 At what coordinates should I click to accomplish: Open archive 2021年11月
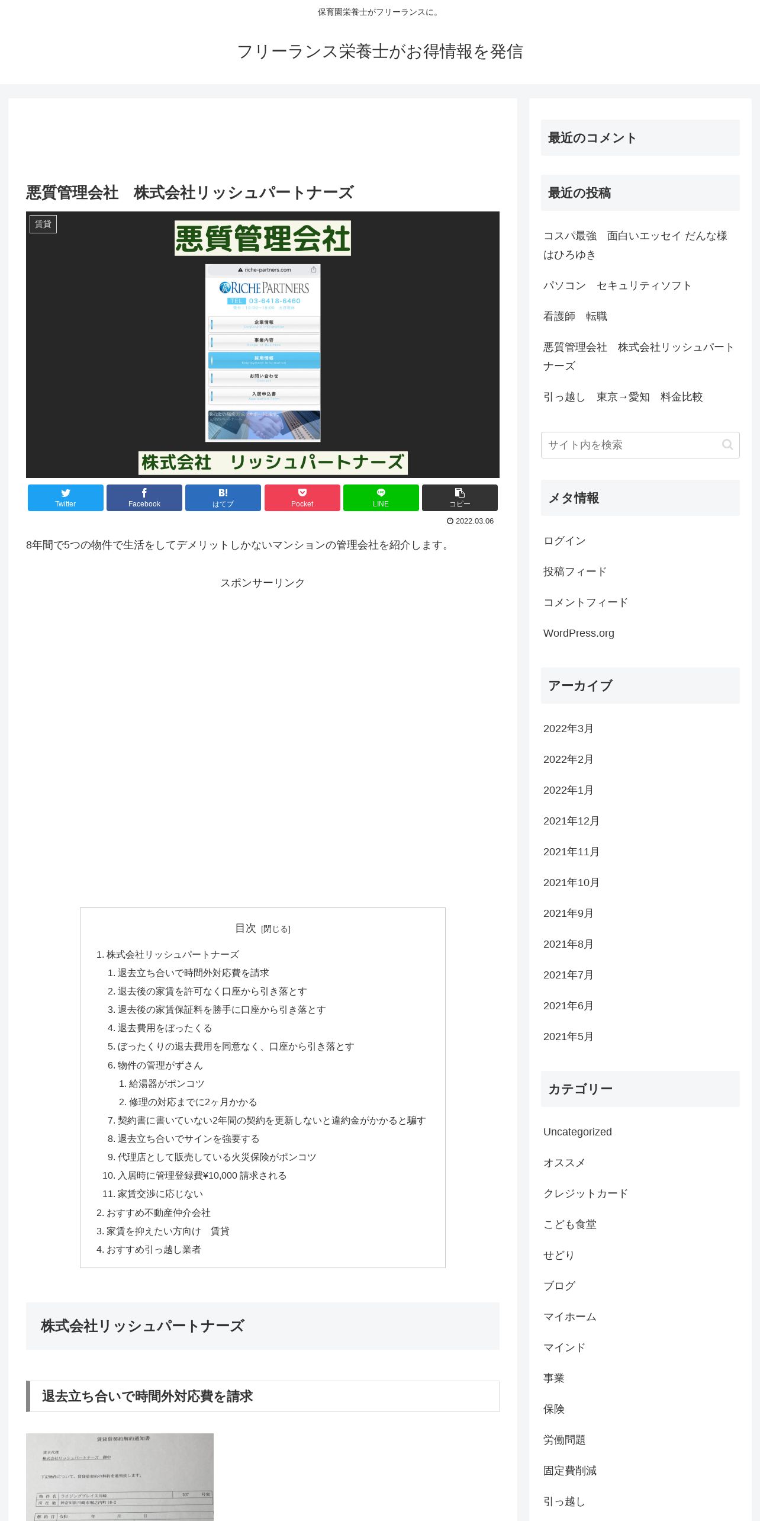click(571, 852)
